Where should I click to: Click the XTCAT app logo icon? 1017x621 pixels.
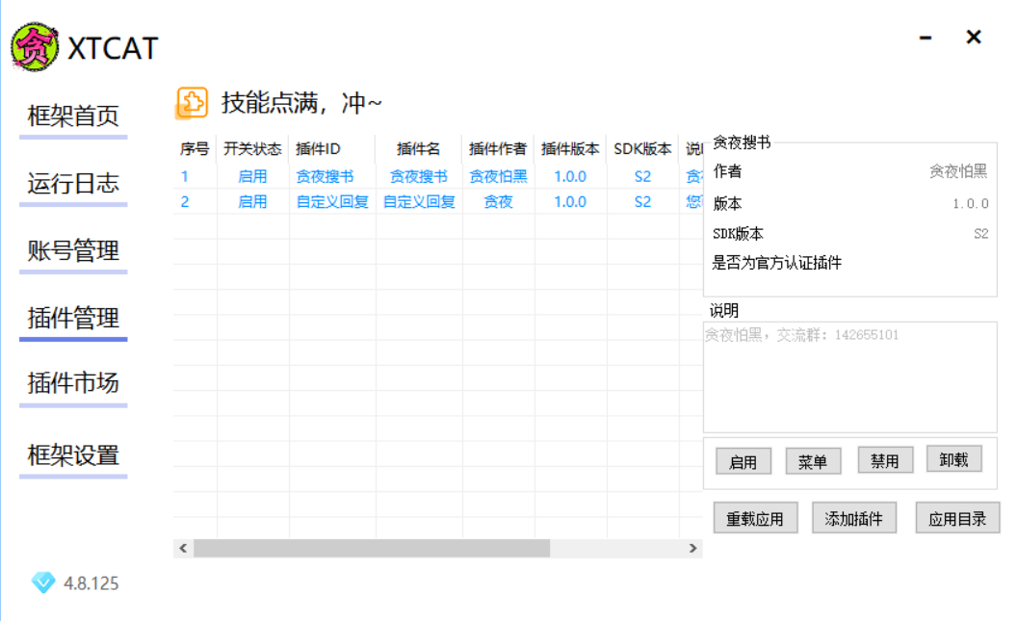[35, 46]
